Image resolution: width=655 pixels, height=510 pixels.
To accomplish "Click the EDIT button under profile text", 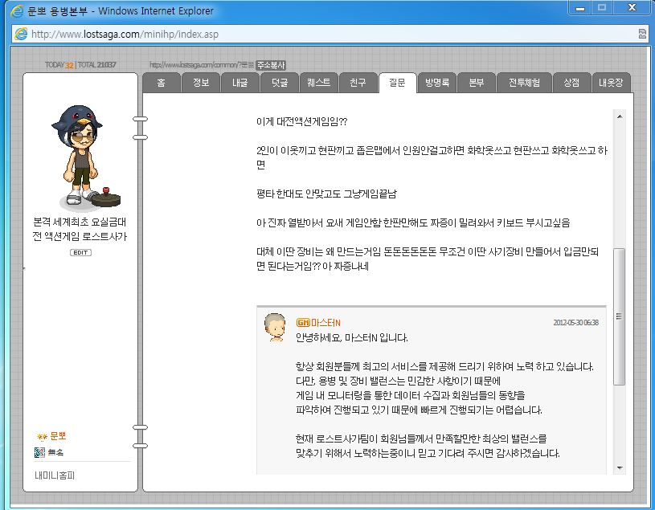I will [80, 252].
